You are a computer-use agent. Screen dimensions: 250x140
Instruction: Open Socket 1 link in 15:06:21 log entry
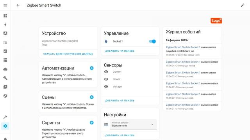click(x=183, y=105)
